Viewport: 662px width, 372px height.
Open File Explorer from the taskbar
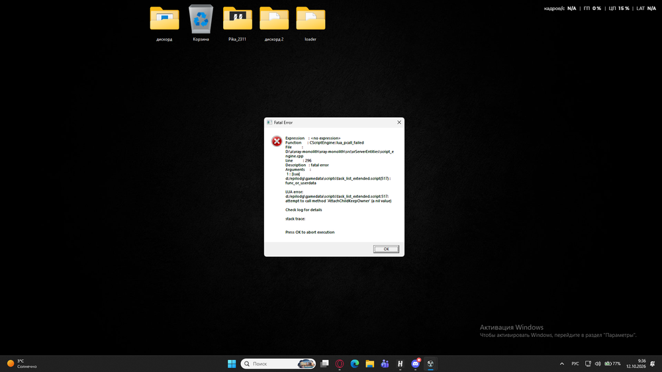(370, 363)
